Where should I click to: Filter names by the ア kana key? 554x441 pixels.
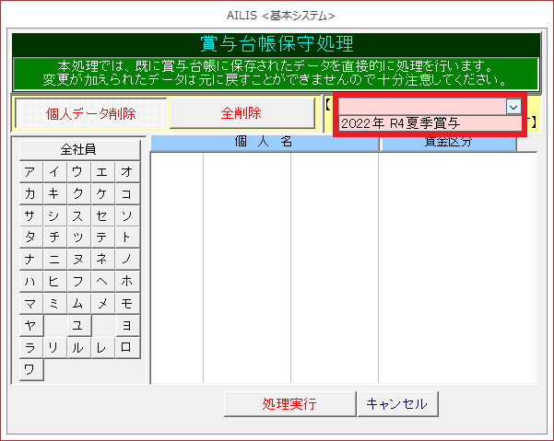coord(30,172)
